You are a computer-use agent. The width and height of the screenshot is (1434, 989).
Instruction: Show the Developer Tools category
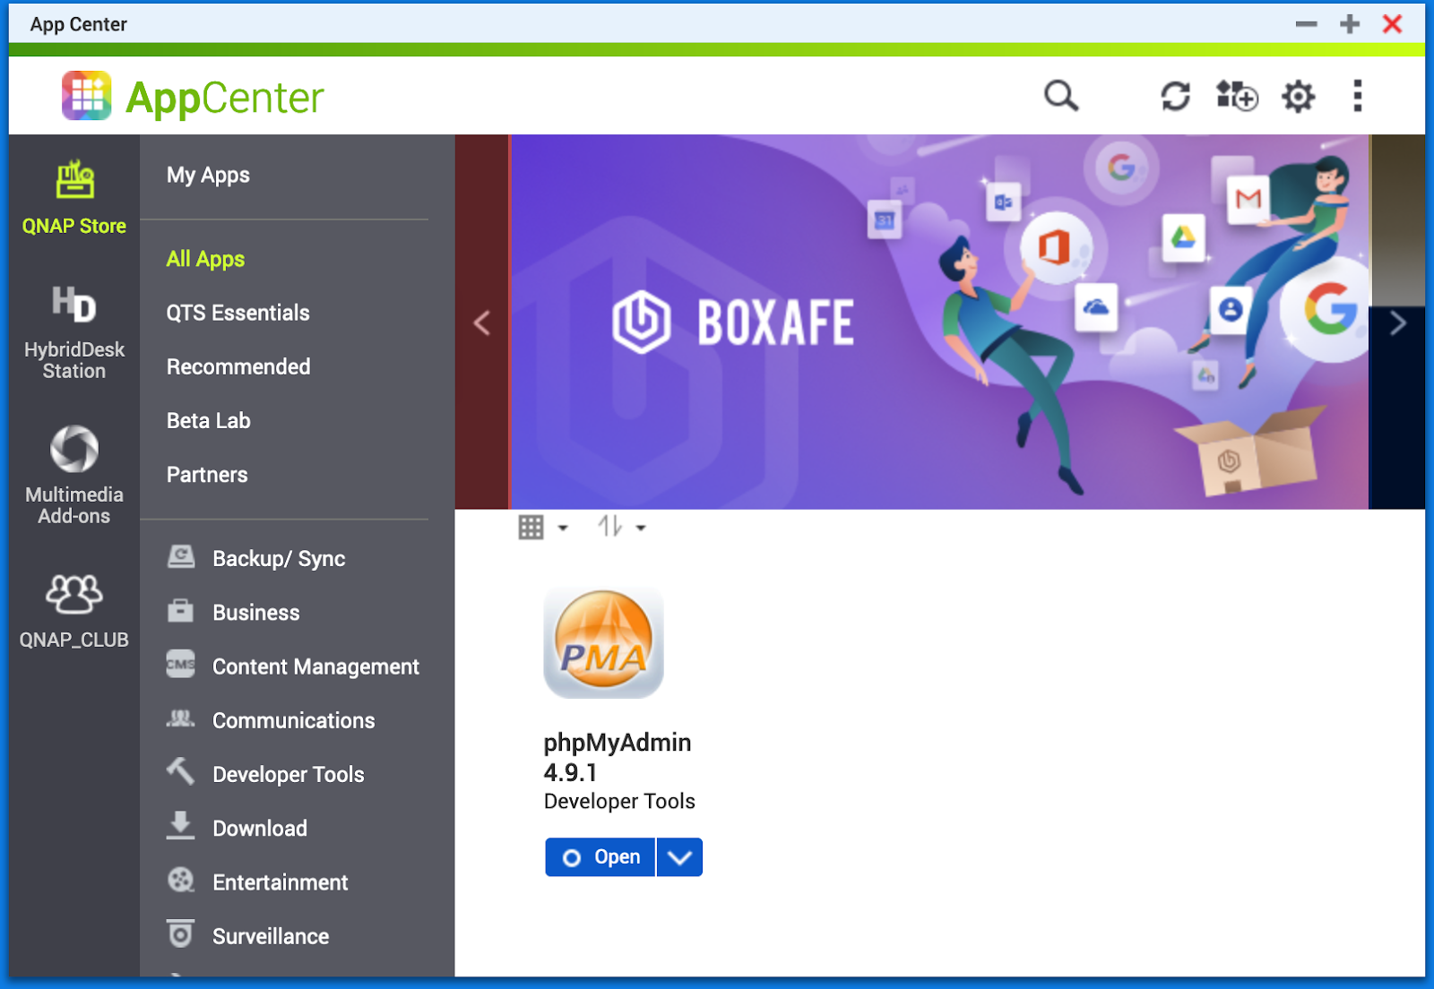click(288, 775)
